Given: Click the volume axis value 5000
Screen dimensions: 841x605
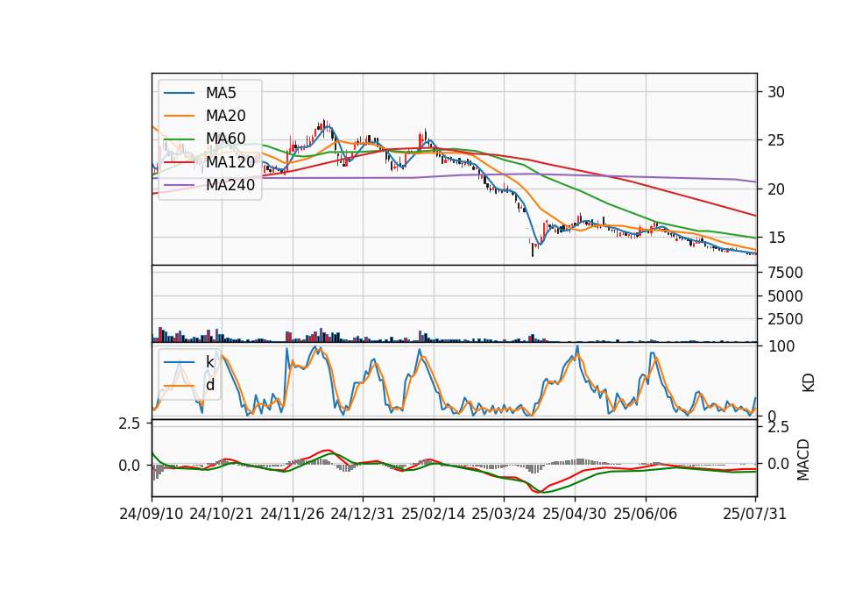Looking at the screenshot, I should pos(785,296).
